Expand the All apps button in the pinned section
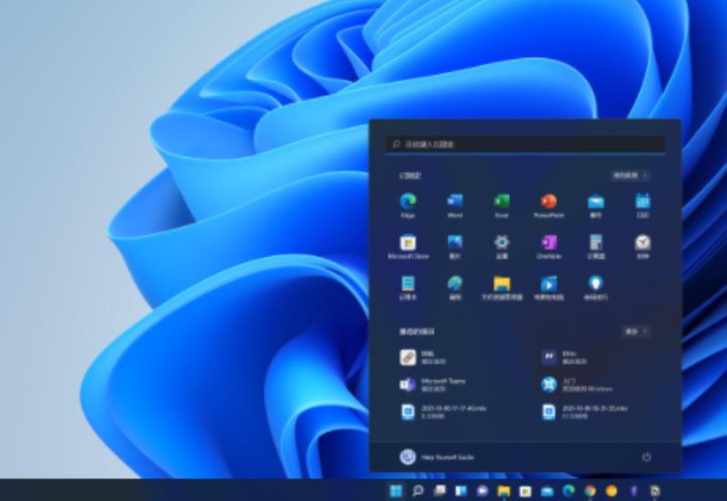This screenshot has height=501, width=727. (x=630, y=175)
